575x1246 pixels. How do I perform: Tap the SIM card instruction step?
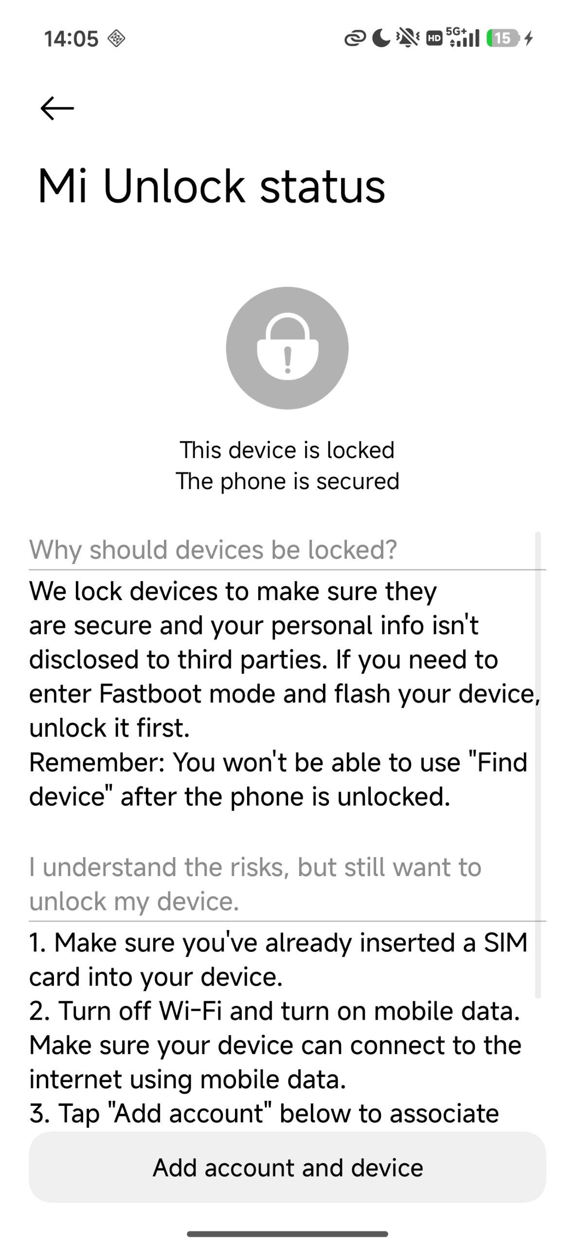(x=278, y=959)
